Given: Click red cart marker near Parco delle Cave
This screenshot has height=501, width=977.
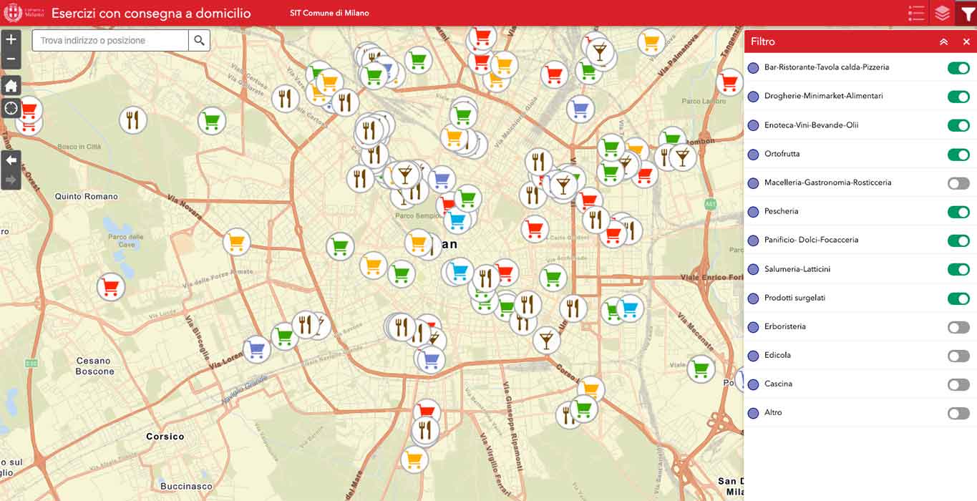Looking at the screenshot, I should (x=110, y=287).
